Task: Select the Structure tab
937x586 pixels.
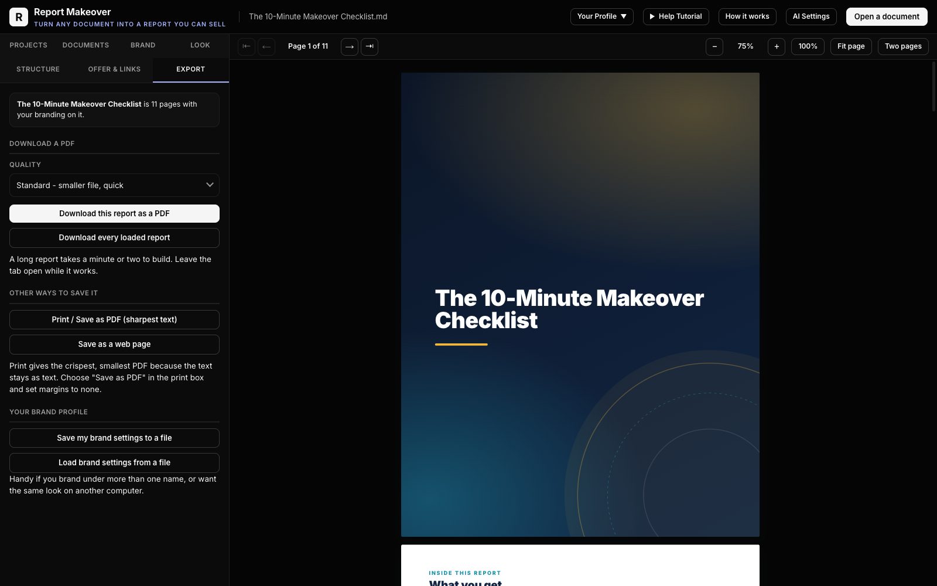Action: (38, 69)
